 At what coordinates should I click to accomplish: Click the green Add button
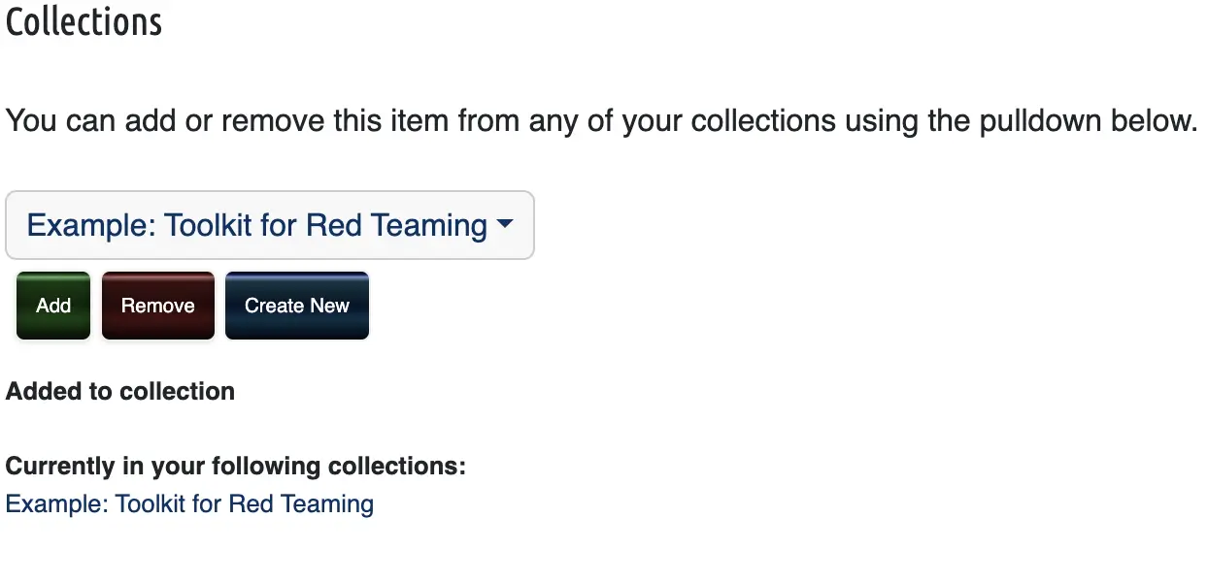point(53,306)
